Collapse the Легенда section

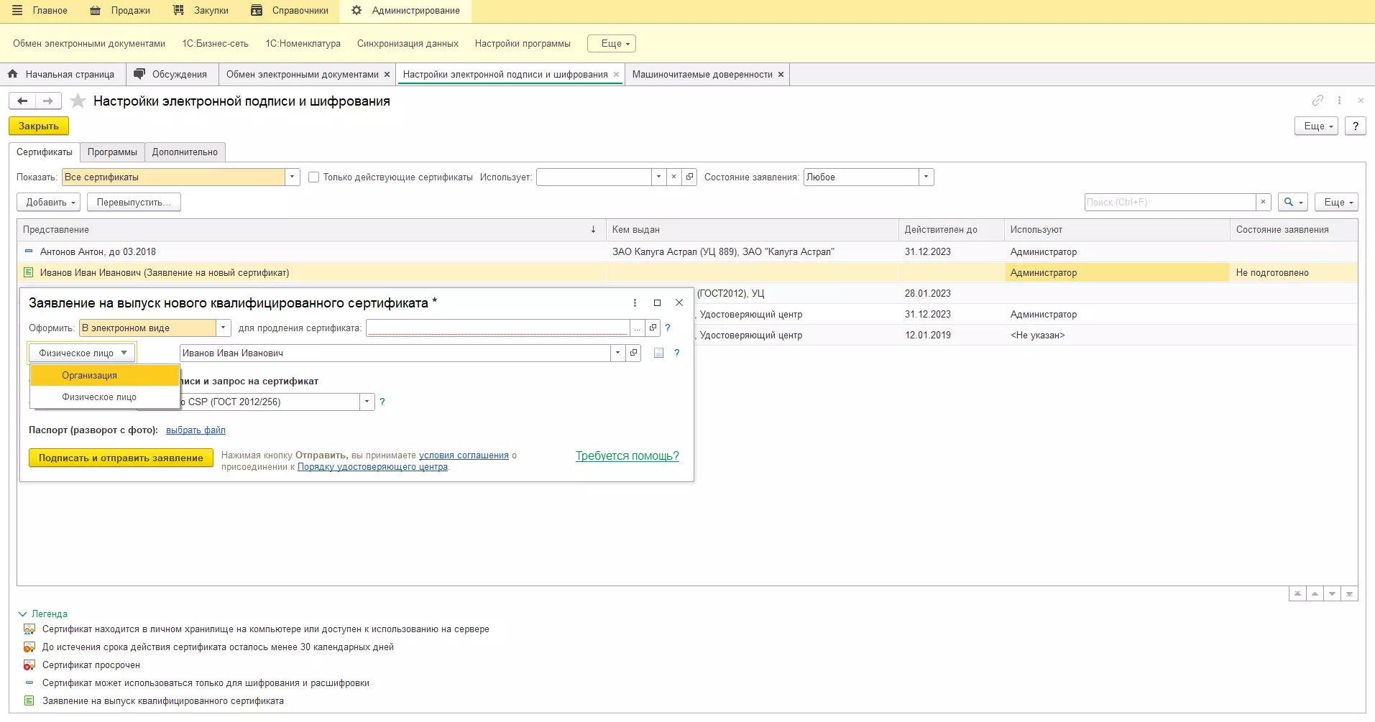tap(22, 614)
